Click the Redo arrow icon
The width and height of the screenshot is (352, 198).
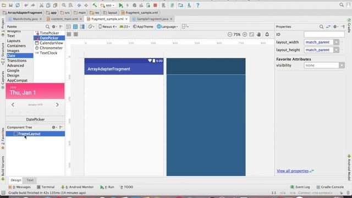point(33,5)
